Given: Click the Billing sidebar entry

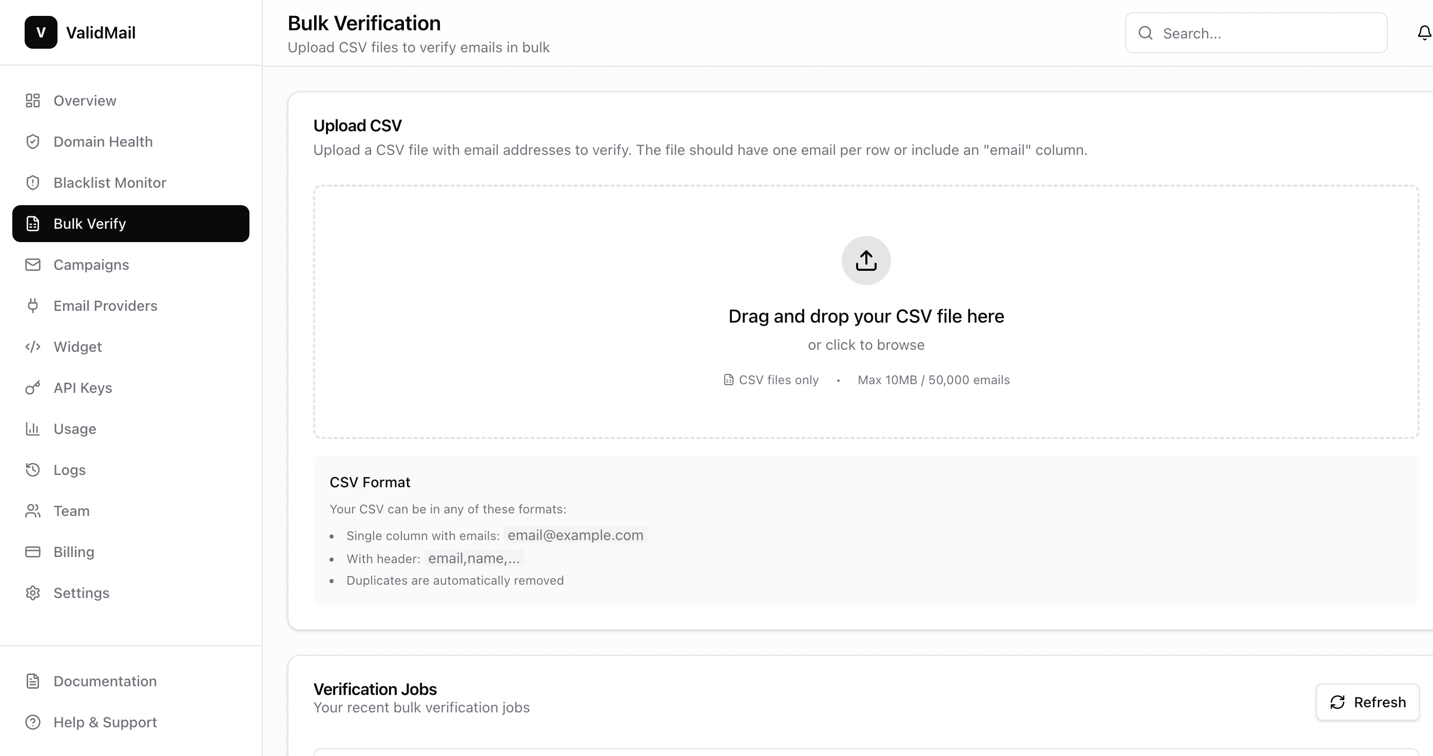Looking at the screenshot, I should coord(74,551).
